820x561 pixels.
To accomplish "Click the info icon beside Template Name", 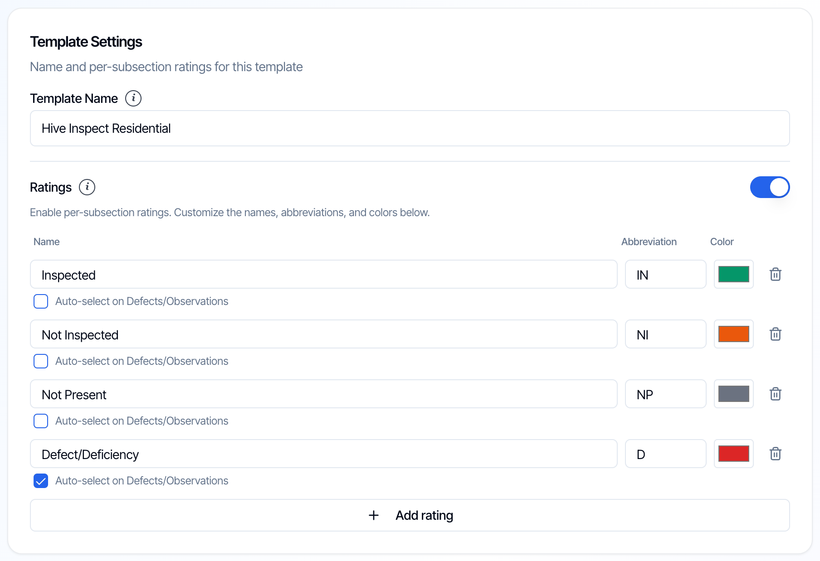I will click(133, 98).
